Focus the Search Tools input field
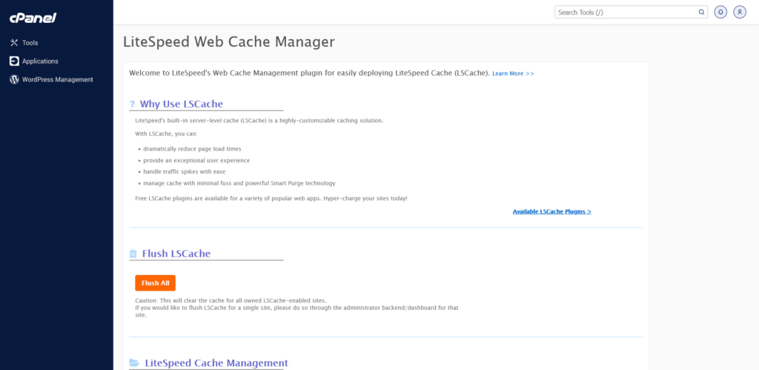Viewport: 759px width, 370px height. pyautogui.click(x=626, y=12)
